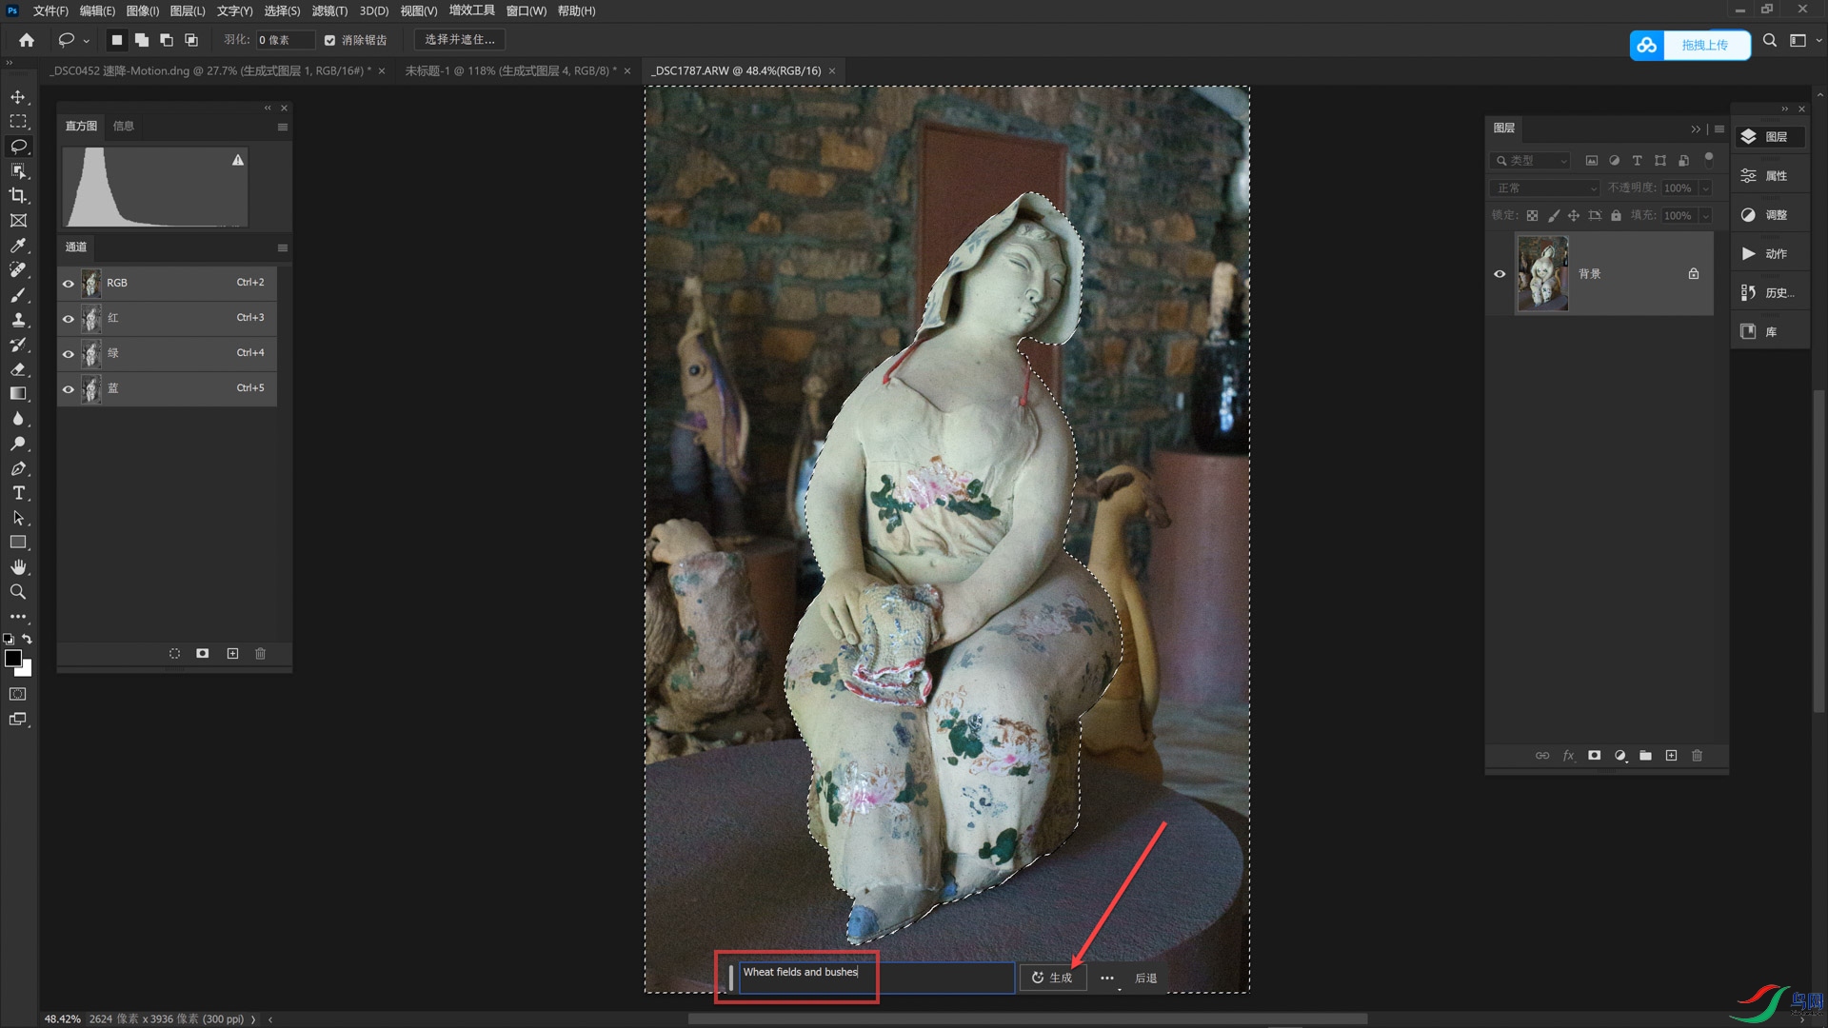1828x1028 pixels.
Task: Click the delete layer trash icon
Action: (x=1697, y=756)
